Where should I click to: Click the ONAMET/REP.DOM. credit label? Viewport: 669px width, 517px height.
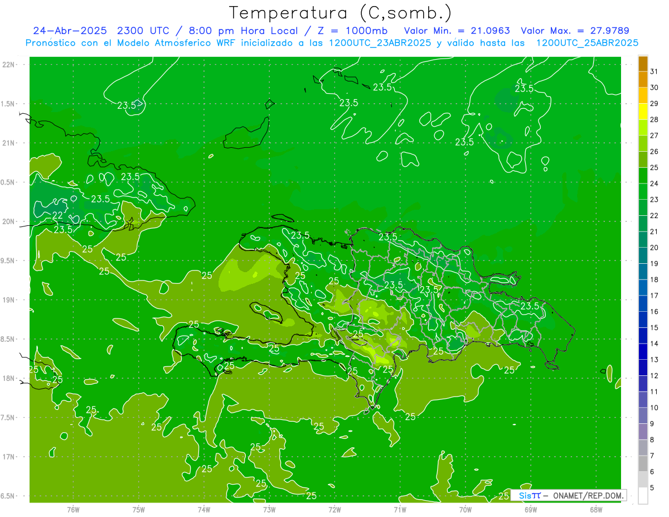pos(589,495)
